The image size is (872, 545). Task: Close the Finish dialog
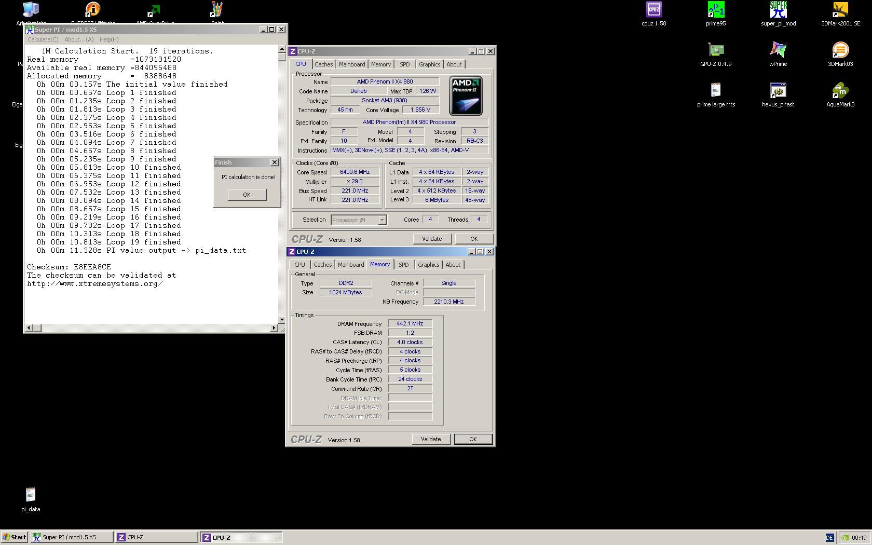(275, 162)
